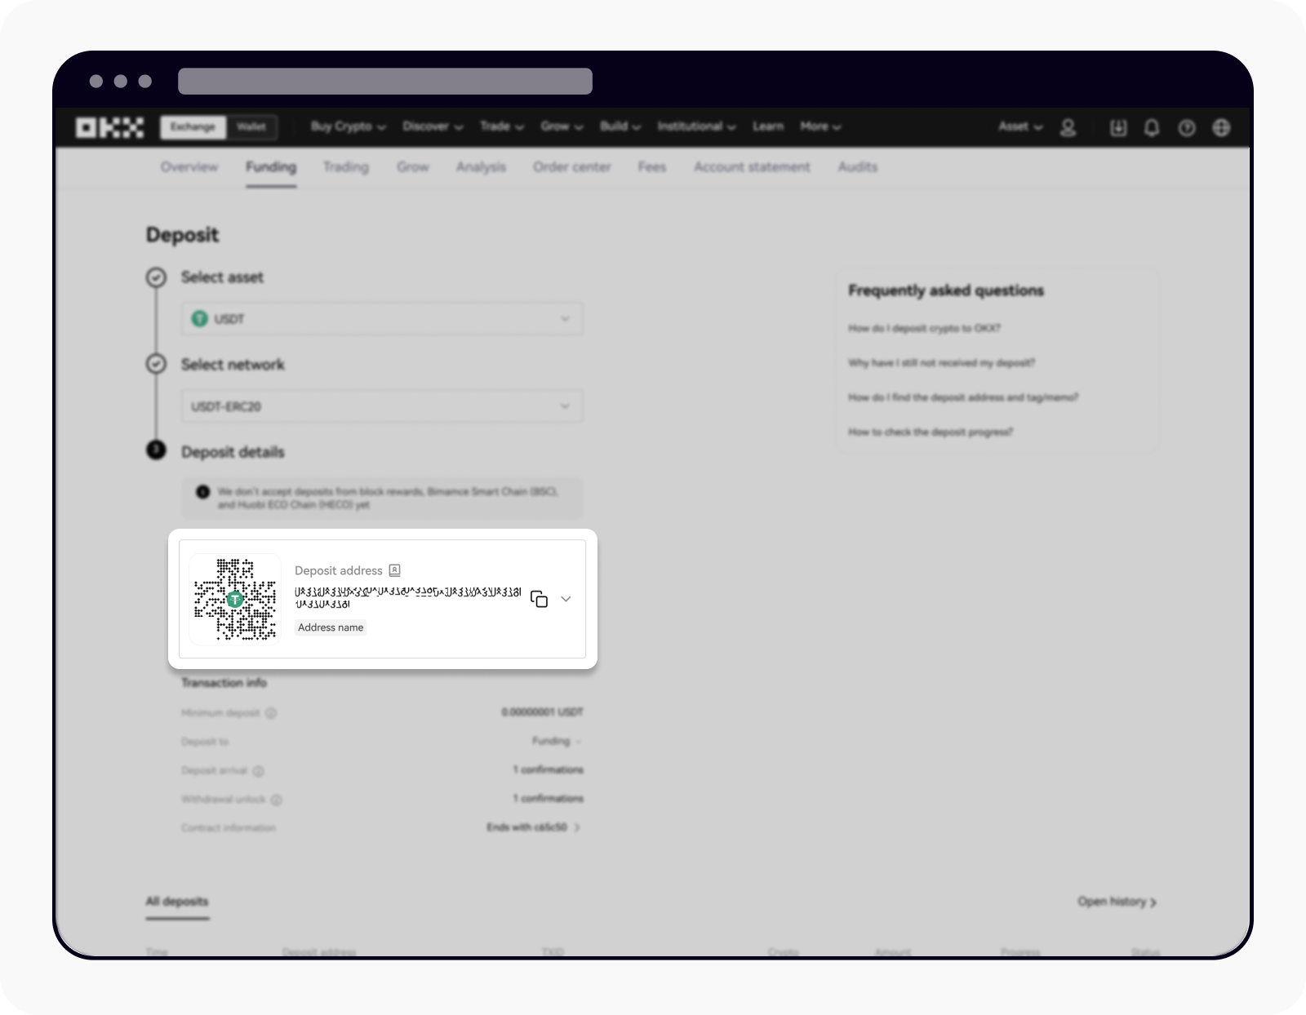The height and width of the screenshot is (1015, 1306).
Task: Open FAQ How to check deposit progress
Action: pos(931,432)
